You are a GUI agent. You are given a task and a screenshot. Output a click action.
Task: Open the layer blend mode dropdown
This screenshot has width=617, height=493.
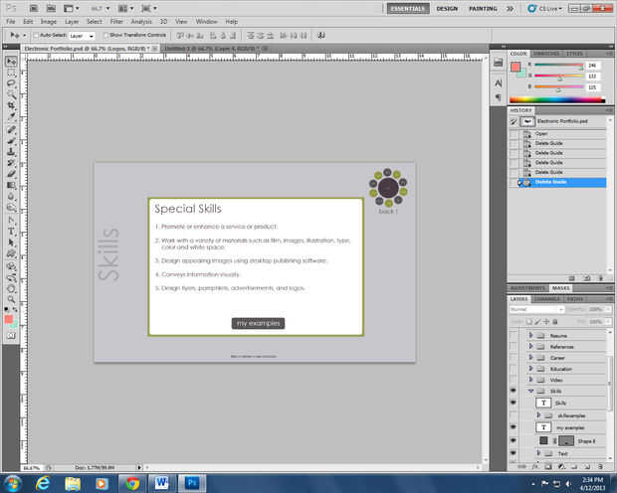click(537, 309)
